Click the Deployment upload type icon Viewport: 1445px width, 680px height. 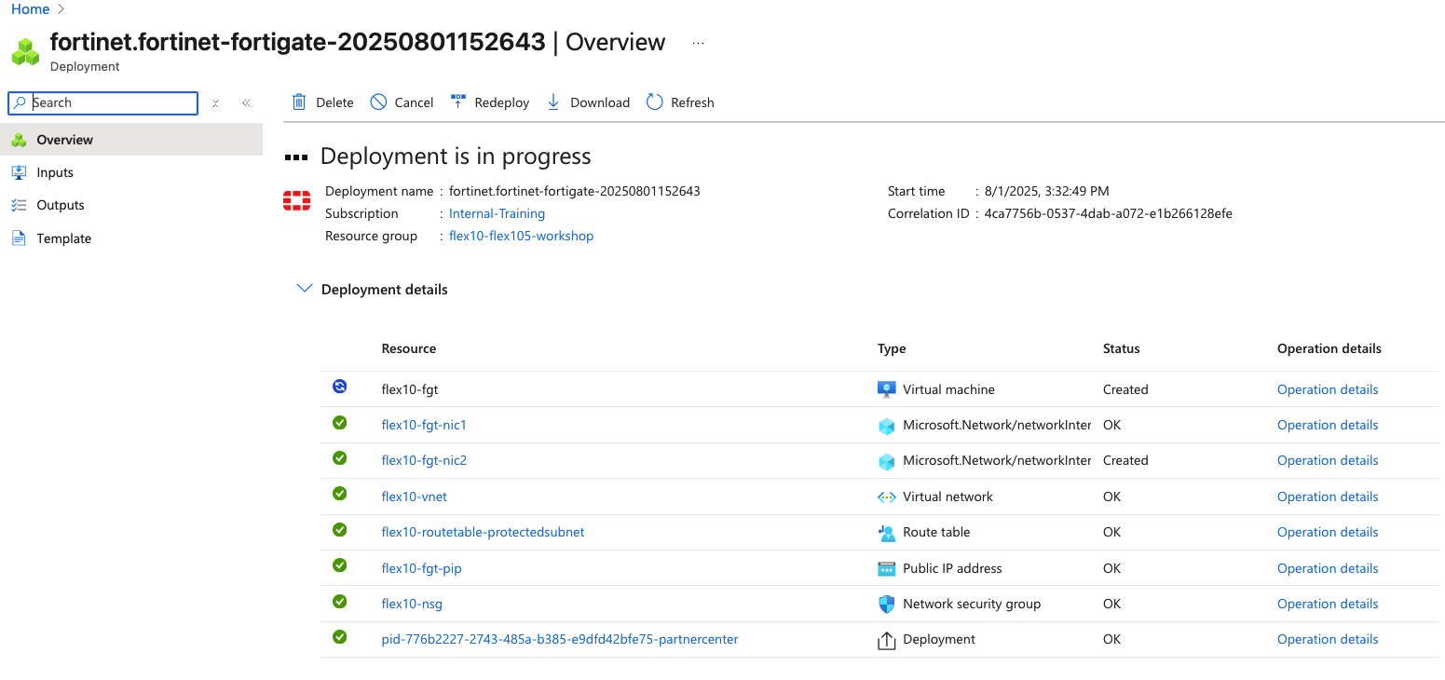(x=887, y=640)
